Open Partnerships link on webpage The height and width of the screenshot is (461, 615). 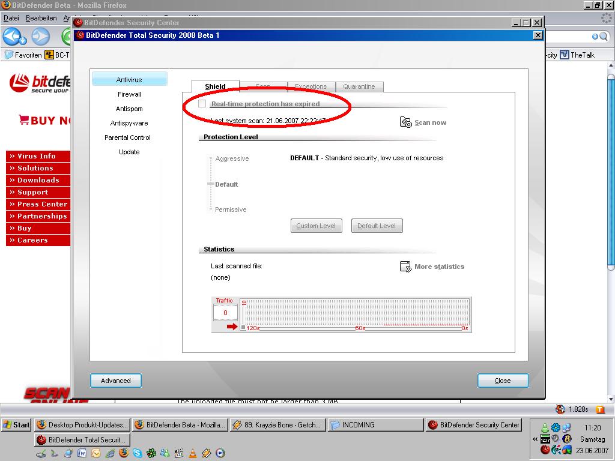pyautogui.click(x=38, y=216)
